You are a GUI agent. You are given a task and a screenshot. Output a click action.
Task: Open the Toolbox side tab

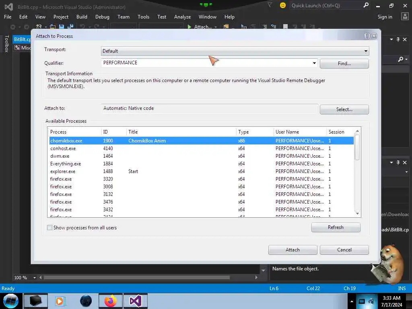7,43
